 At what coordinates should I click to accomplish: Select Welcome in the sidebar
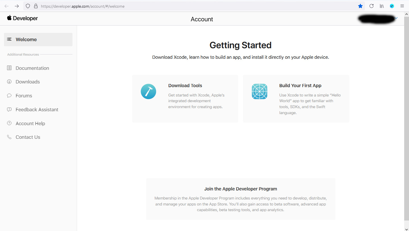(38, 39)
